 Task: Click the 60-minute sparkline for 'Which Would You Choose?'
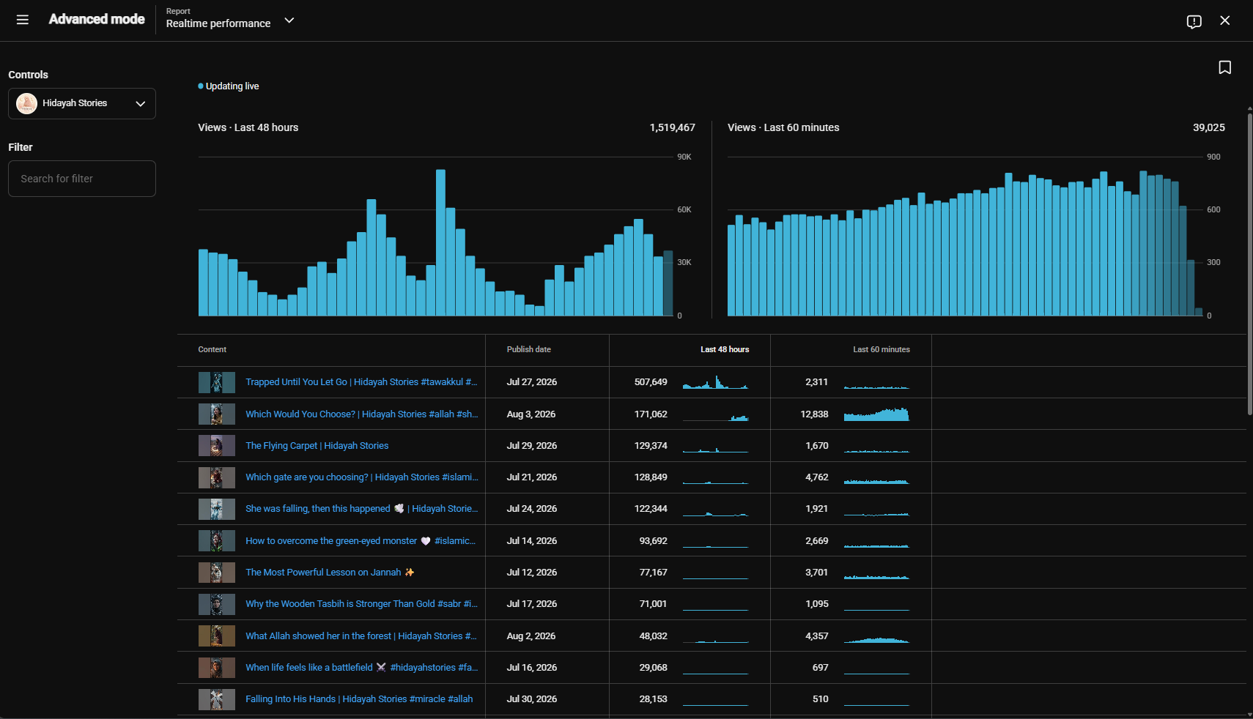(x=876, y=414)
